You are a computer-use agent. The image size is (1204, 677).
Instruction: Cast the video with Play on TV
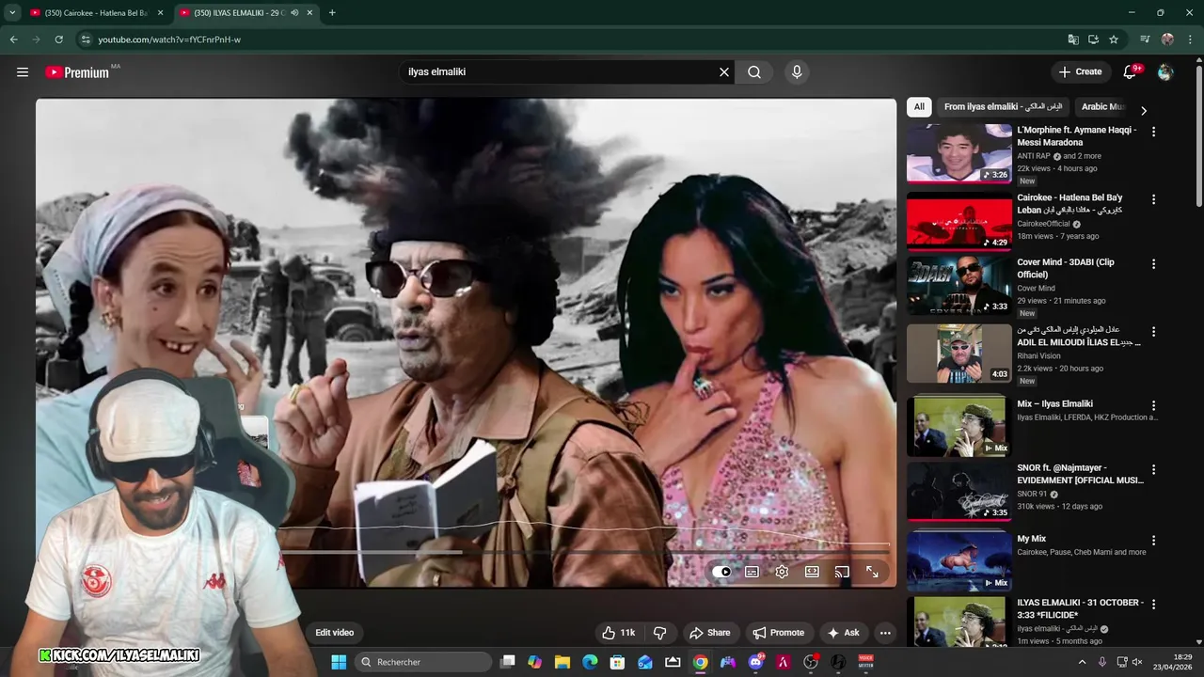pyautogui.click(x=842, y=572)
